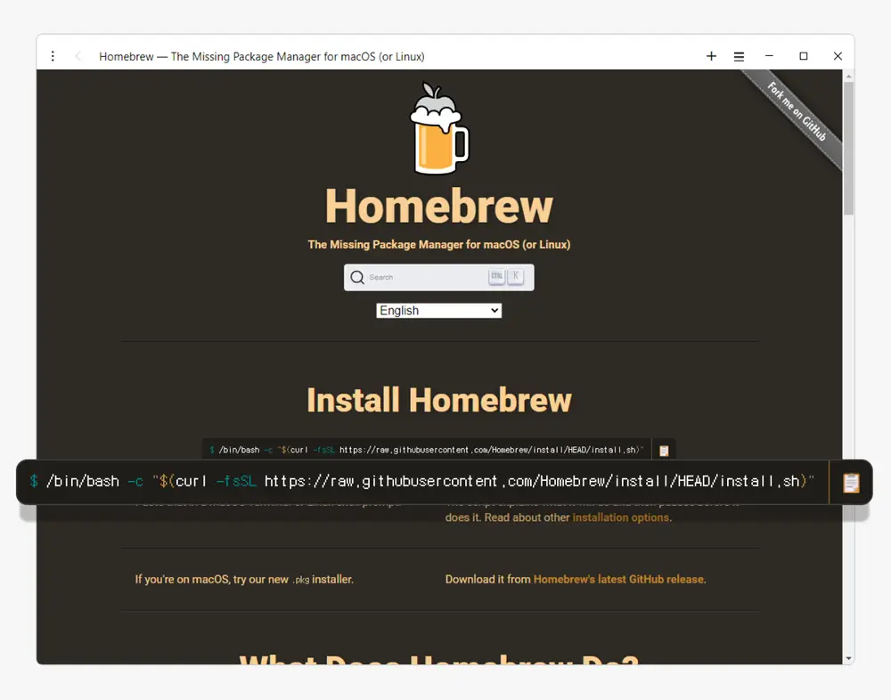Screen dimensions: 891x700
Task: Click the page title in title bar
Action: click(x=261, y=56)
